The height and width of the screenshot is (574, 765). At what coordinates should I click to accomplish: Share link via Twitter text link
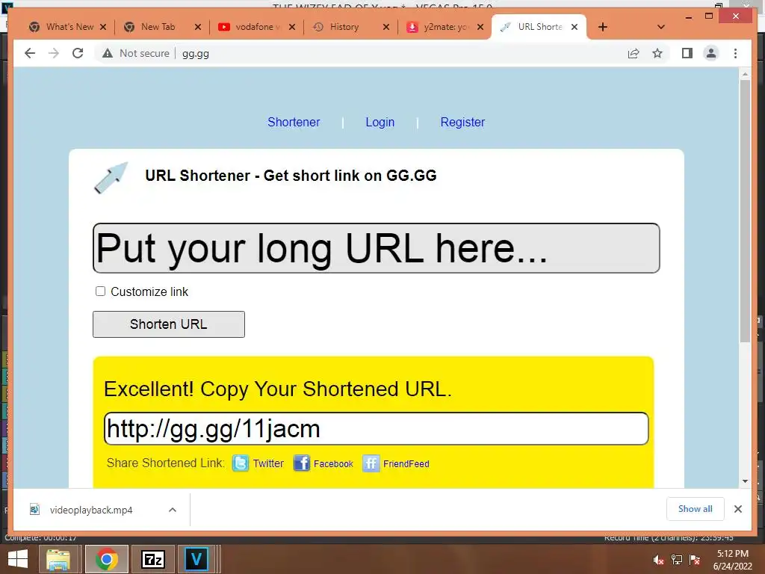[268, 463]
